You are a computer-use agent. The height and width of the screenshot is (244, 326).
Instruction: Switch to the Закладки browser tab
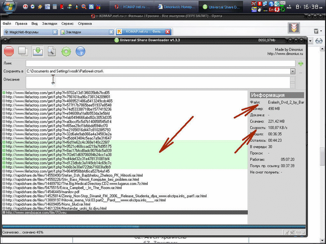pos(87,32)
